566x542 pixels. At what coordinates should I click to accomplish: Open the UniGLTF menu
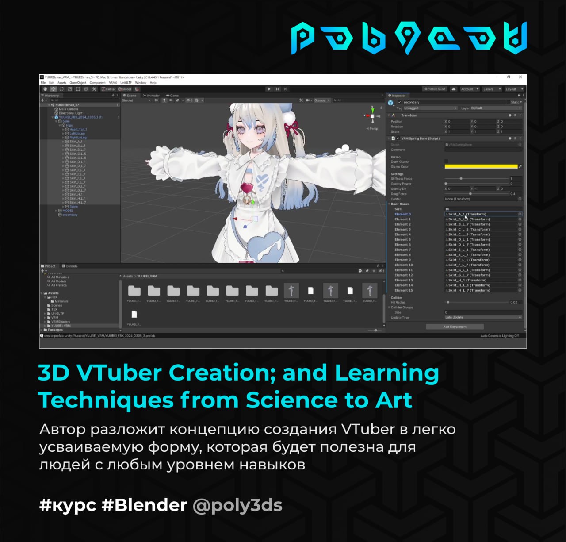pos(126,83)
